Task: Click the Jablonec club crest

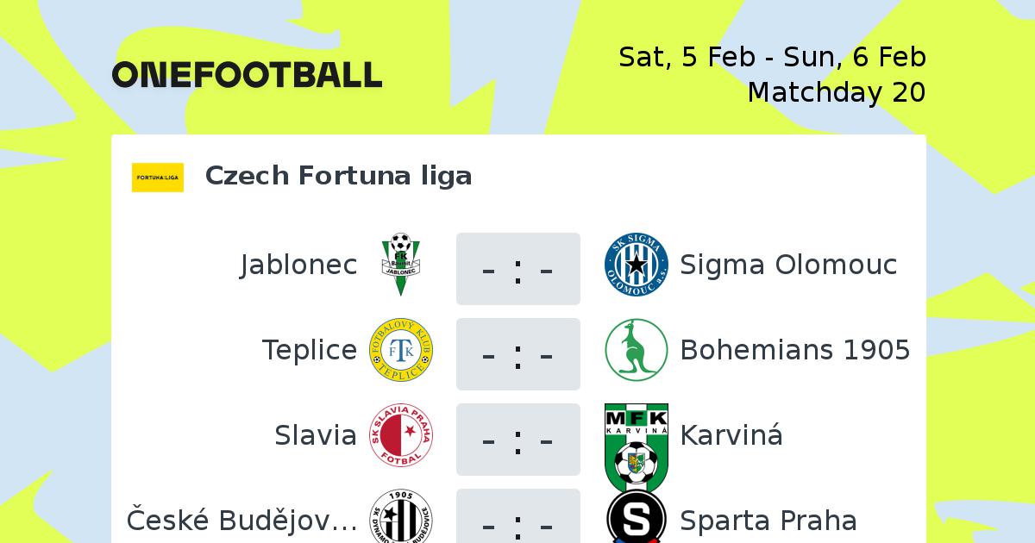Action: tap(401, 265)
